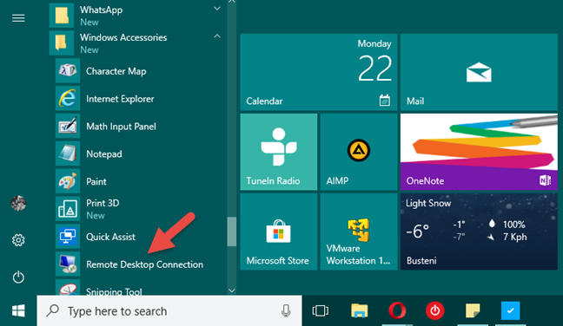Click the Windows Start button

(x=18, y=311)
